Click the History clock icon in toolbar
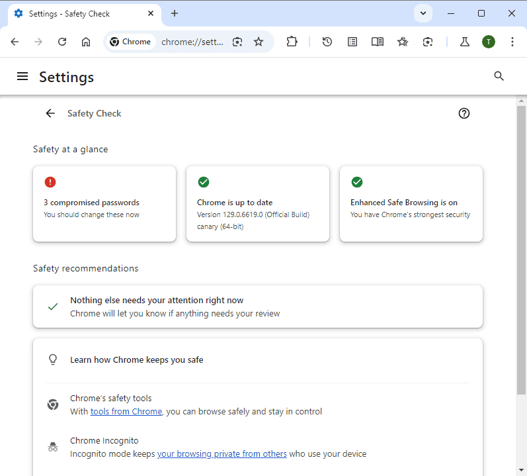Screen dimensions: 527x476 coord(327,42)
